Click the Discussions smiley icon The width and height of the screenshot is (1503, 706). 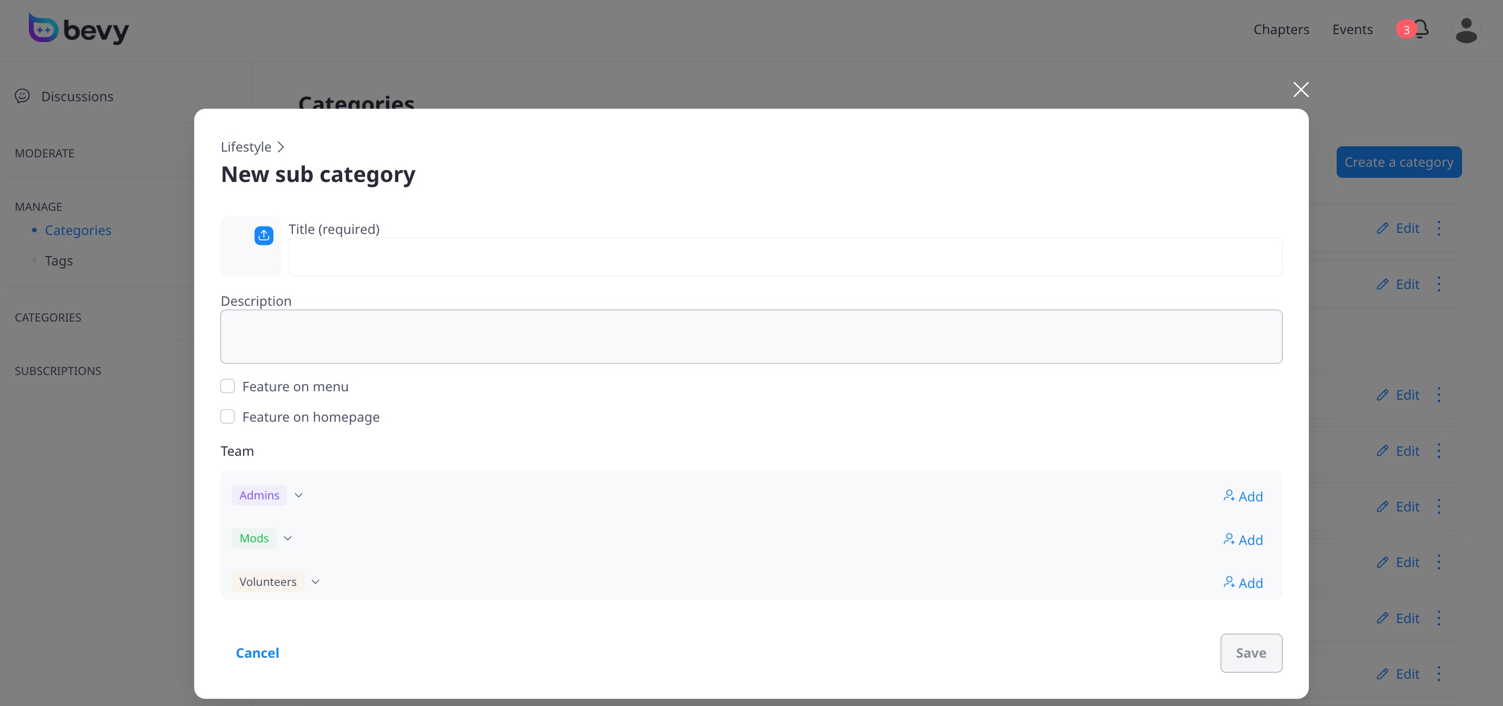coord(22,96)
